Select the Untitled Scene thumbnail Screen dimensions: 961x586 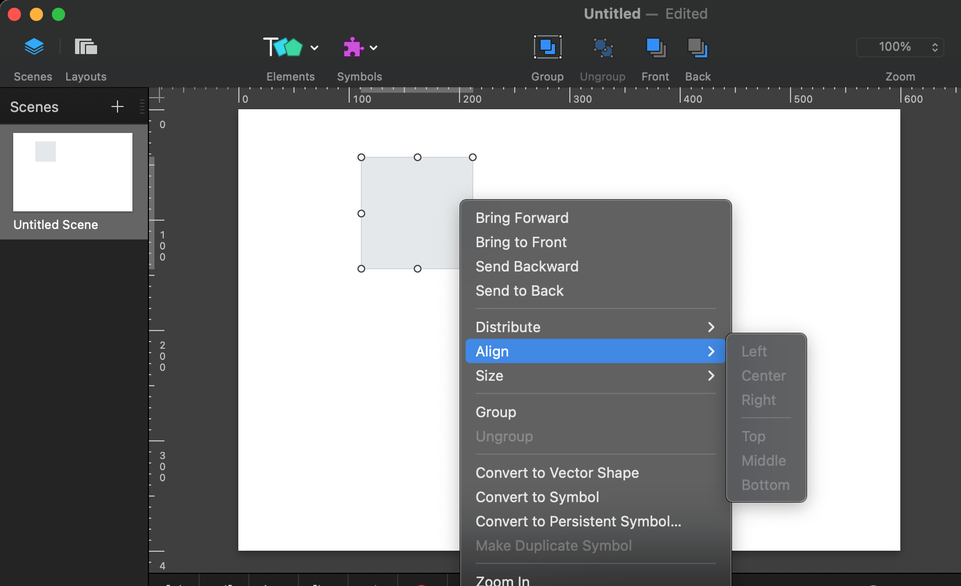[72, 172]
